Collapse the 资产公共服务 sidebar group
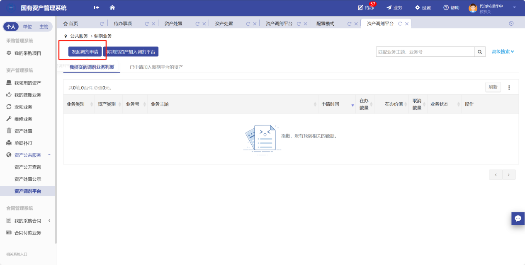The image size is (525, 265). point(49,155)
